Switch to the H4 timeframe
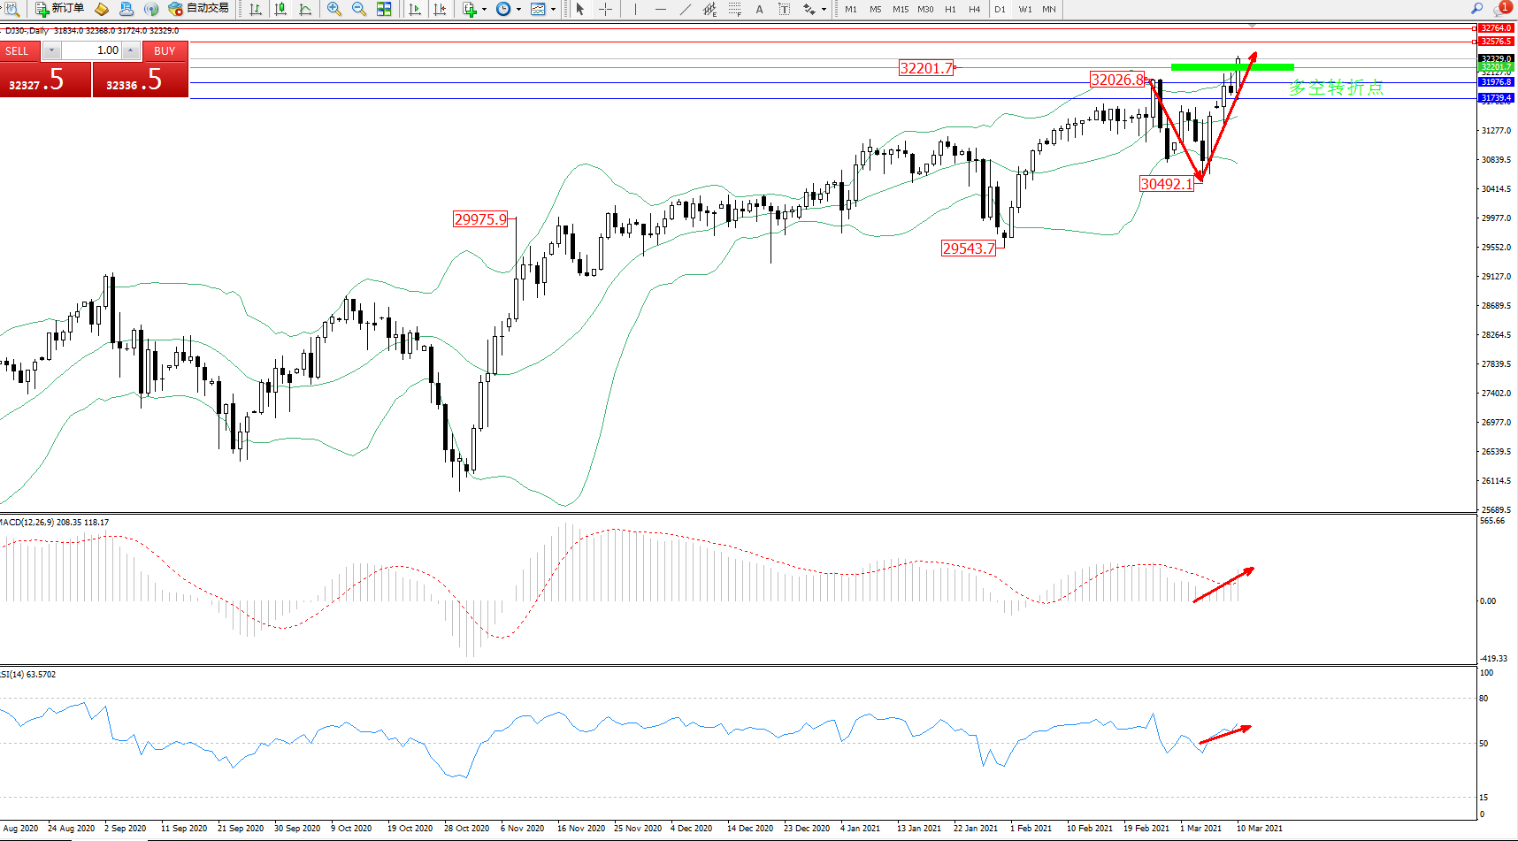Image resolution: width=1518 pixels, height=841 pixels. (974, 9)
